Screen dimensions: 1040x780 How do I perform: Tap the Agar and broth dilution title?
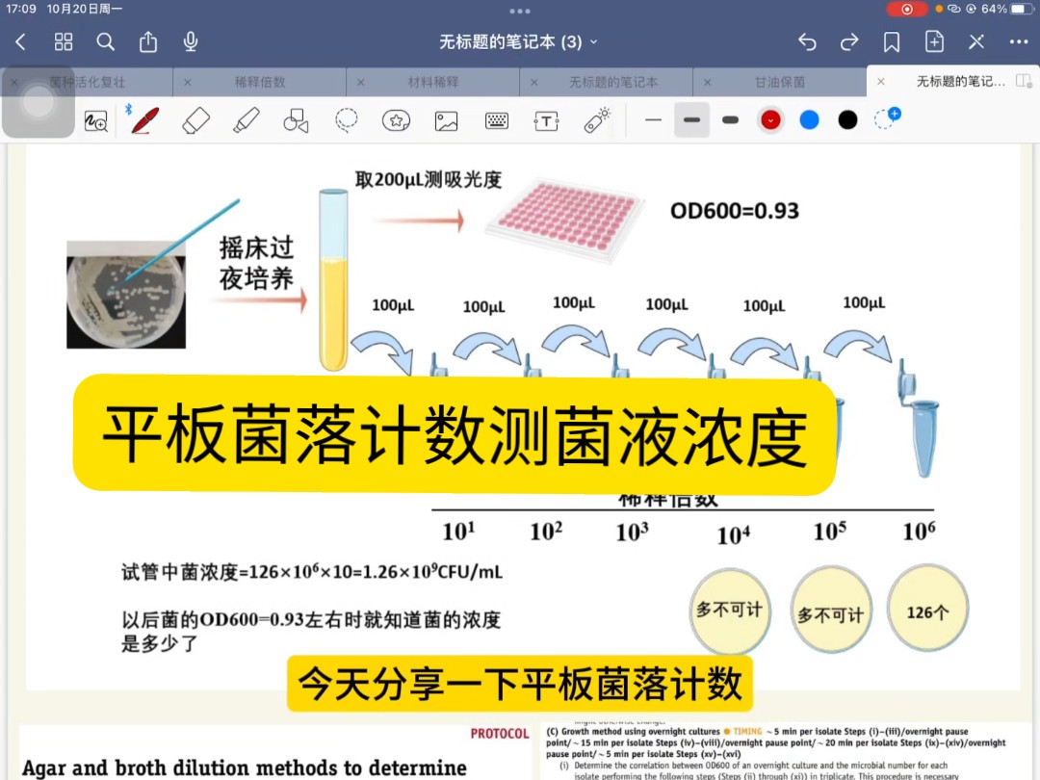point(244,767)
